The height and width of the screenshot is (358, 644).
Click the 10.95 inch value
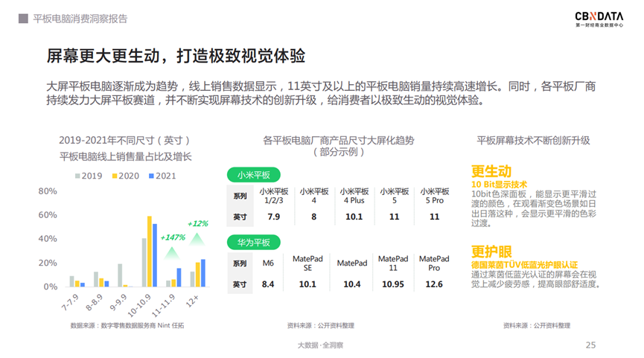(x=393, y=284)
